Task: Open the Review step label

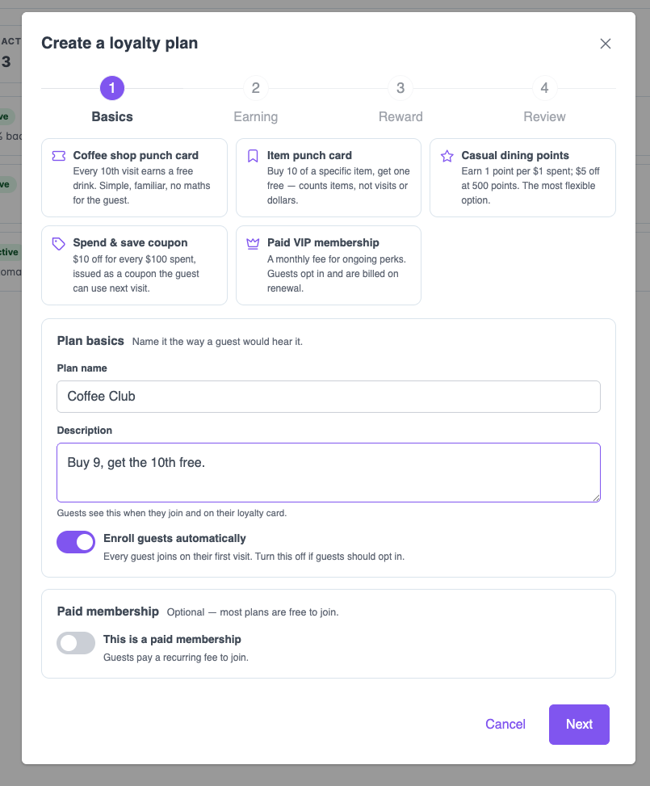Action: click(544, 117)
